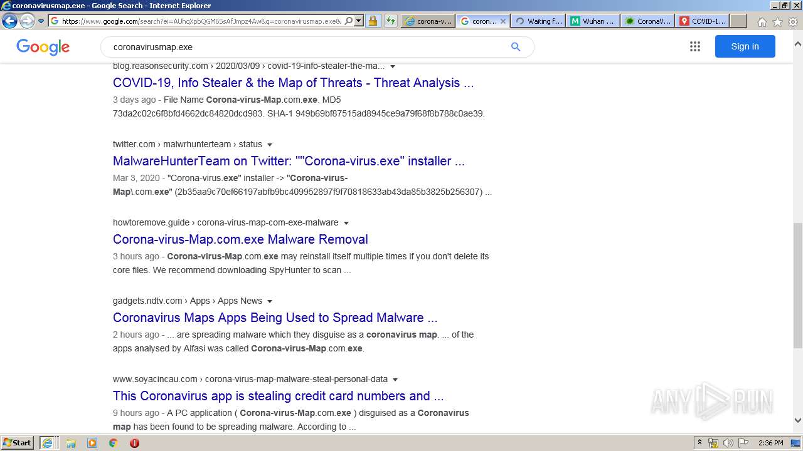Expand options arrow for howtoremove.guide result
Screen dimensions: 803x451
point(346,223)
